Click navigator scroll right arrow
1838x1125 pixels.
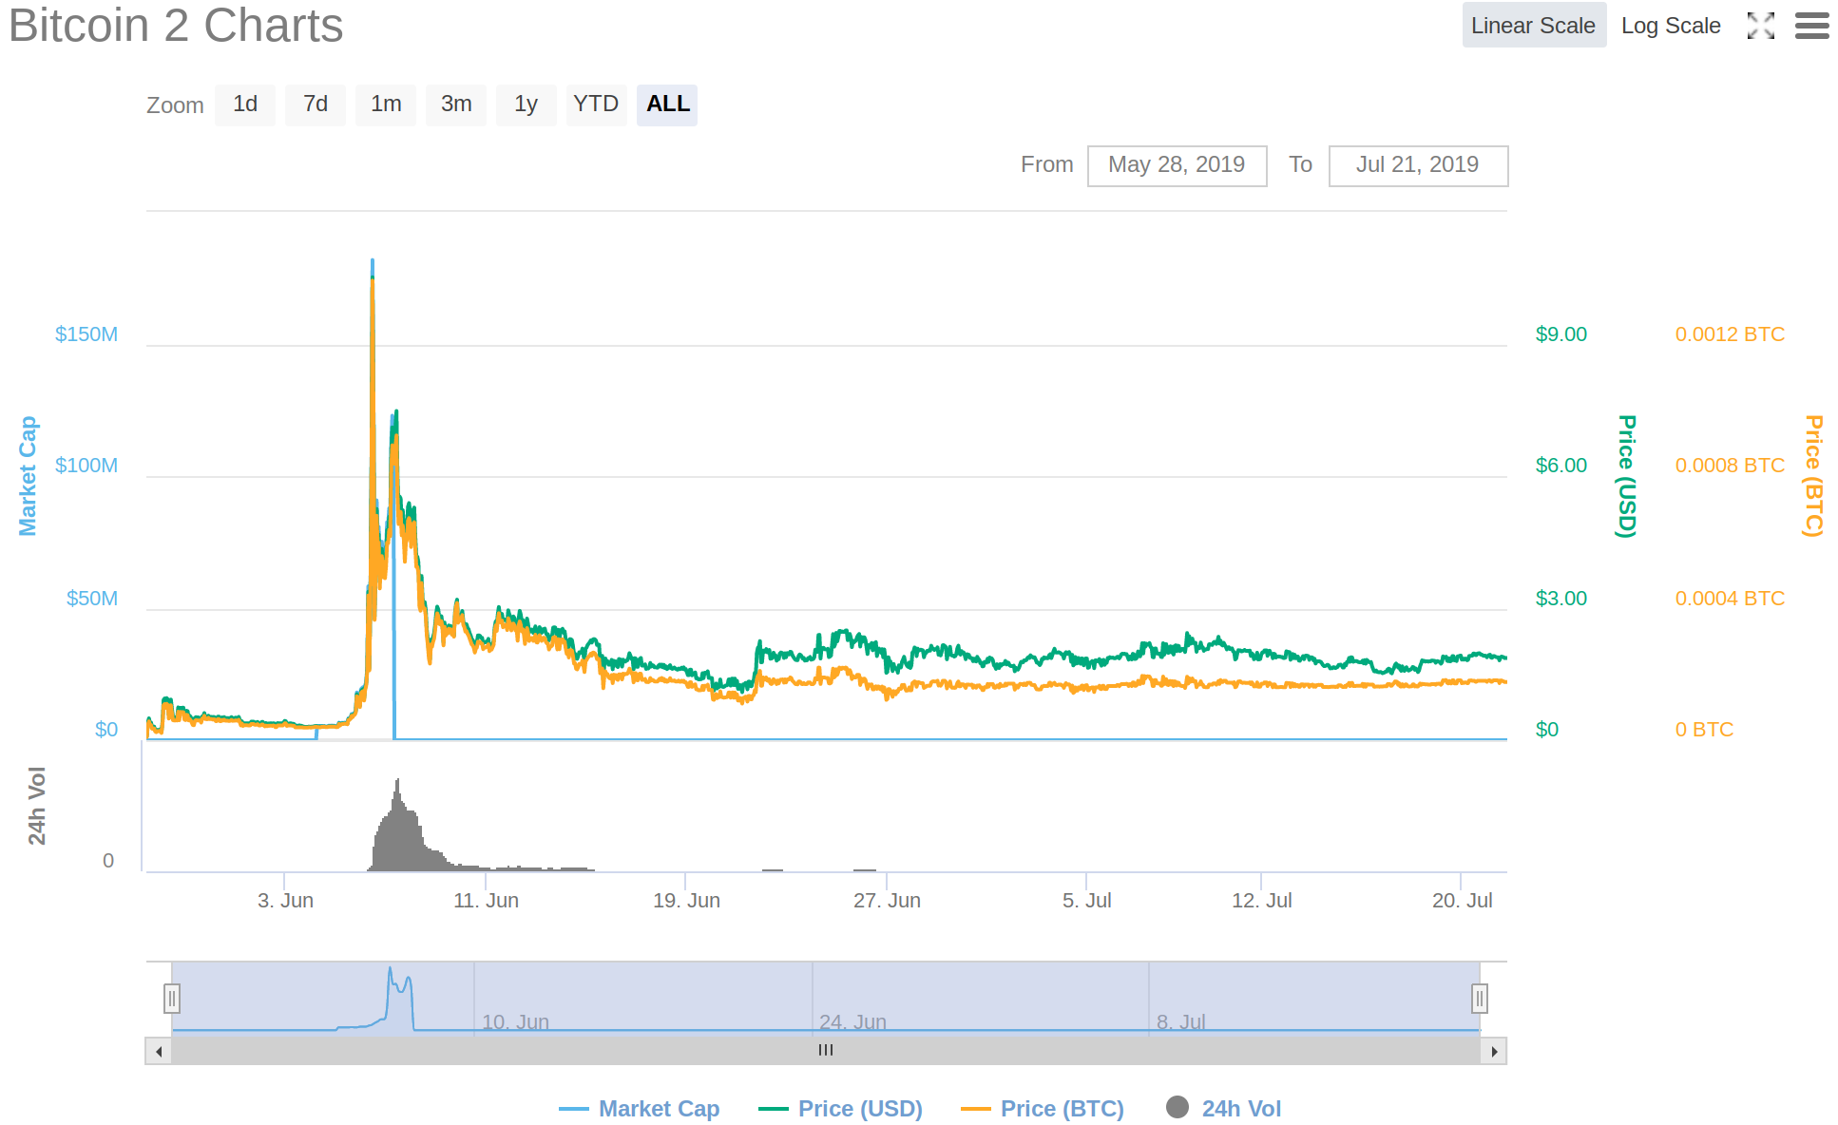pyautogui.click(x=1494, y=1051)
